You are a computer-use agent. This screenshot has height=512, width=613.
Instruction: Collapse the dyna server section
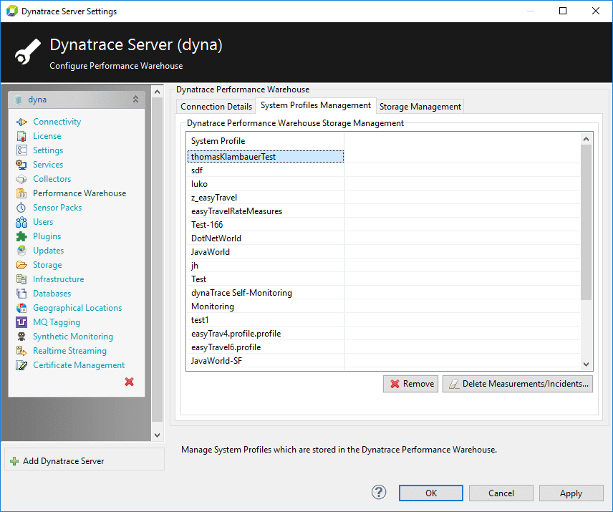point(135,100)
